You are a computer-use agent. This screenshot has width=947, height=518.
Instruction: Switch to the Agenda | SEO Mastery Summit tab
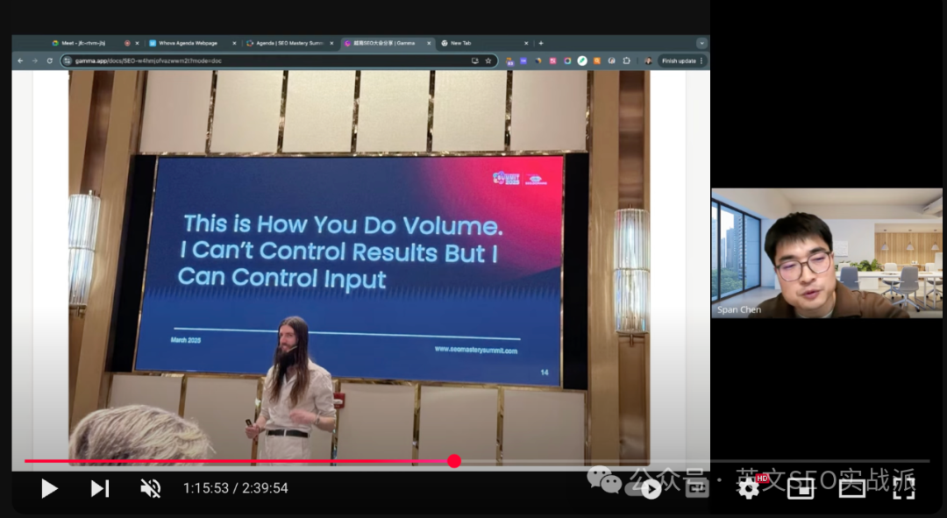point(290,44)
